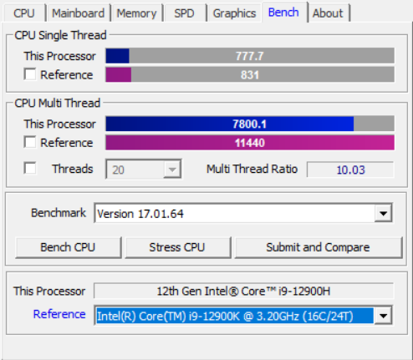Click Submit and Compare button
This screenshot has width=413, height=360.
coord(319,247)
